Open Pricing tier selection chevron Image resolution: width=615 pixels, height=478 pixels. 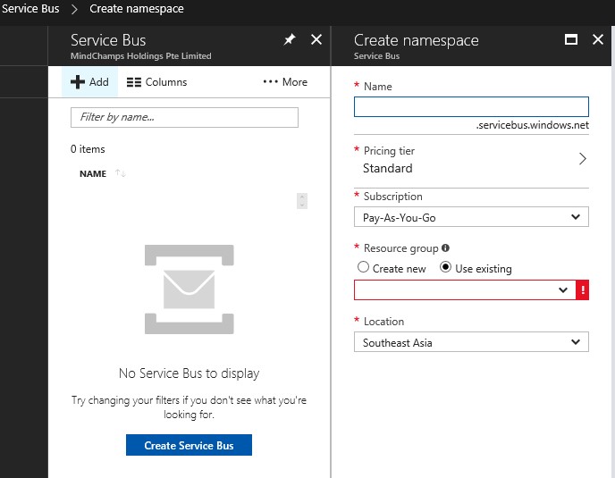point(582,159)
